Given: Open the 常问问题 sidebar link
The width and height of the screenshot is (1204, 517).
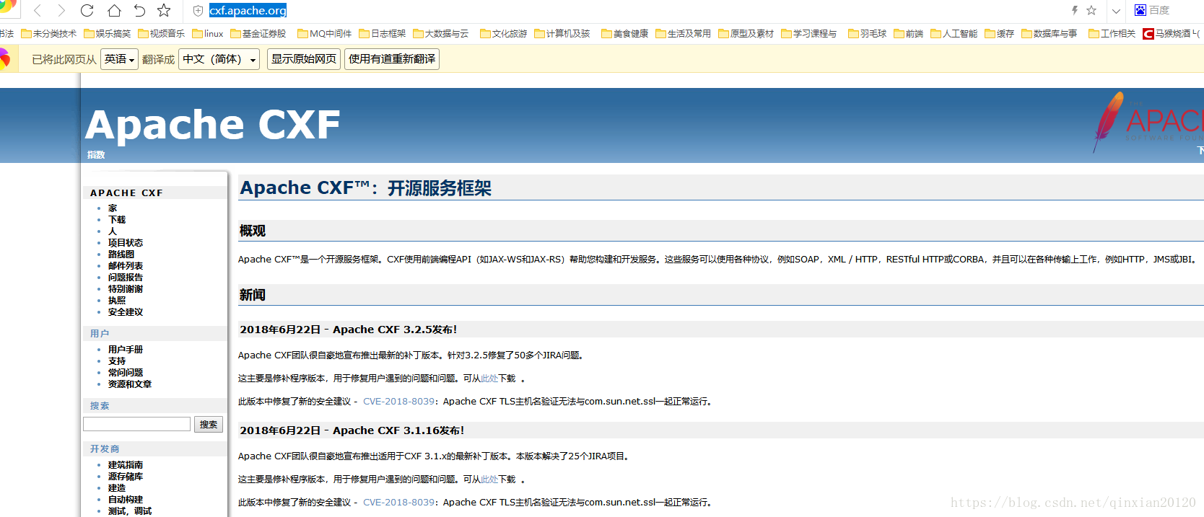Looking at the screenshot, I should [126, 373].
